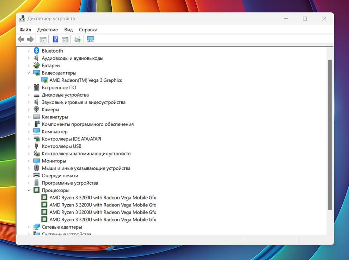This screenshot has width=349, height=260.
Task: Click the back arrow in the toolbar
Action: [x=21, y=39]
